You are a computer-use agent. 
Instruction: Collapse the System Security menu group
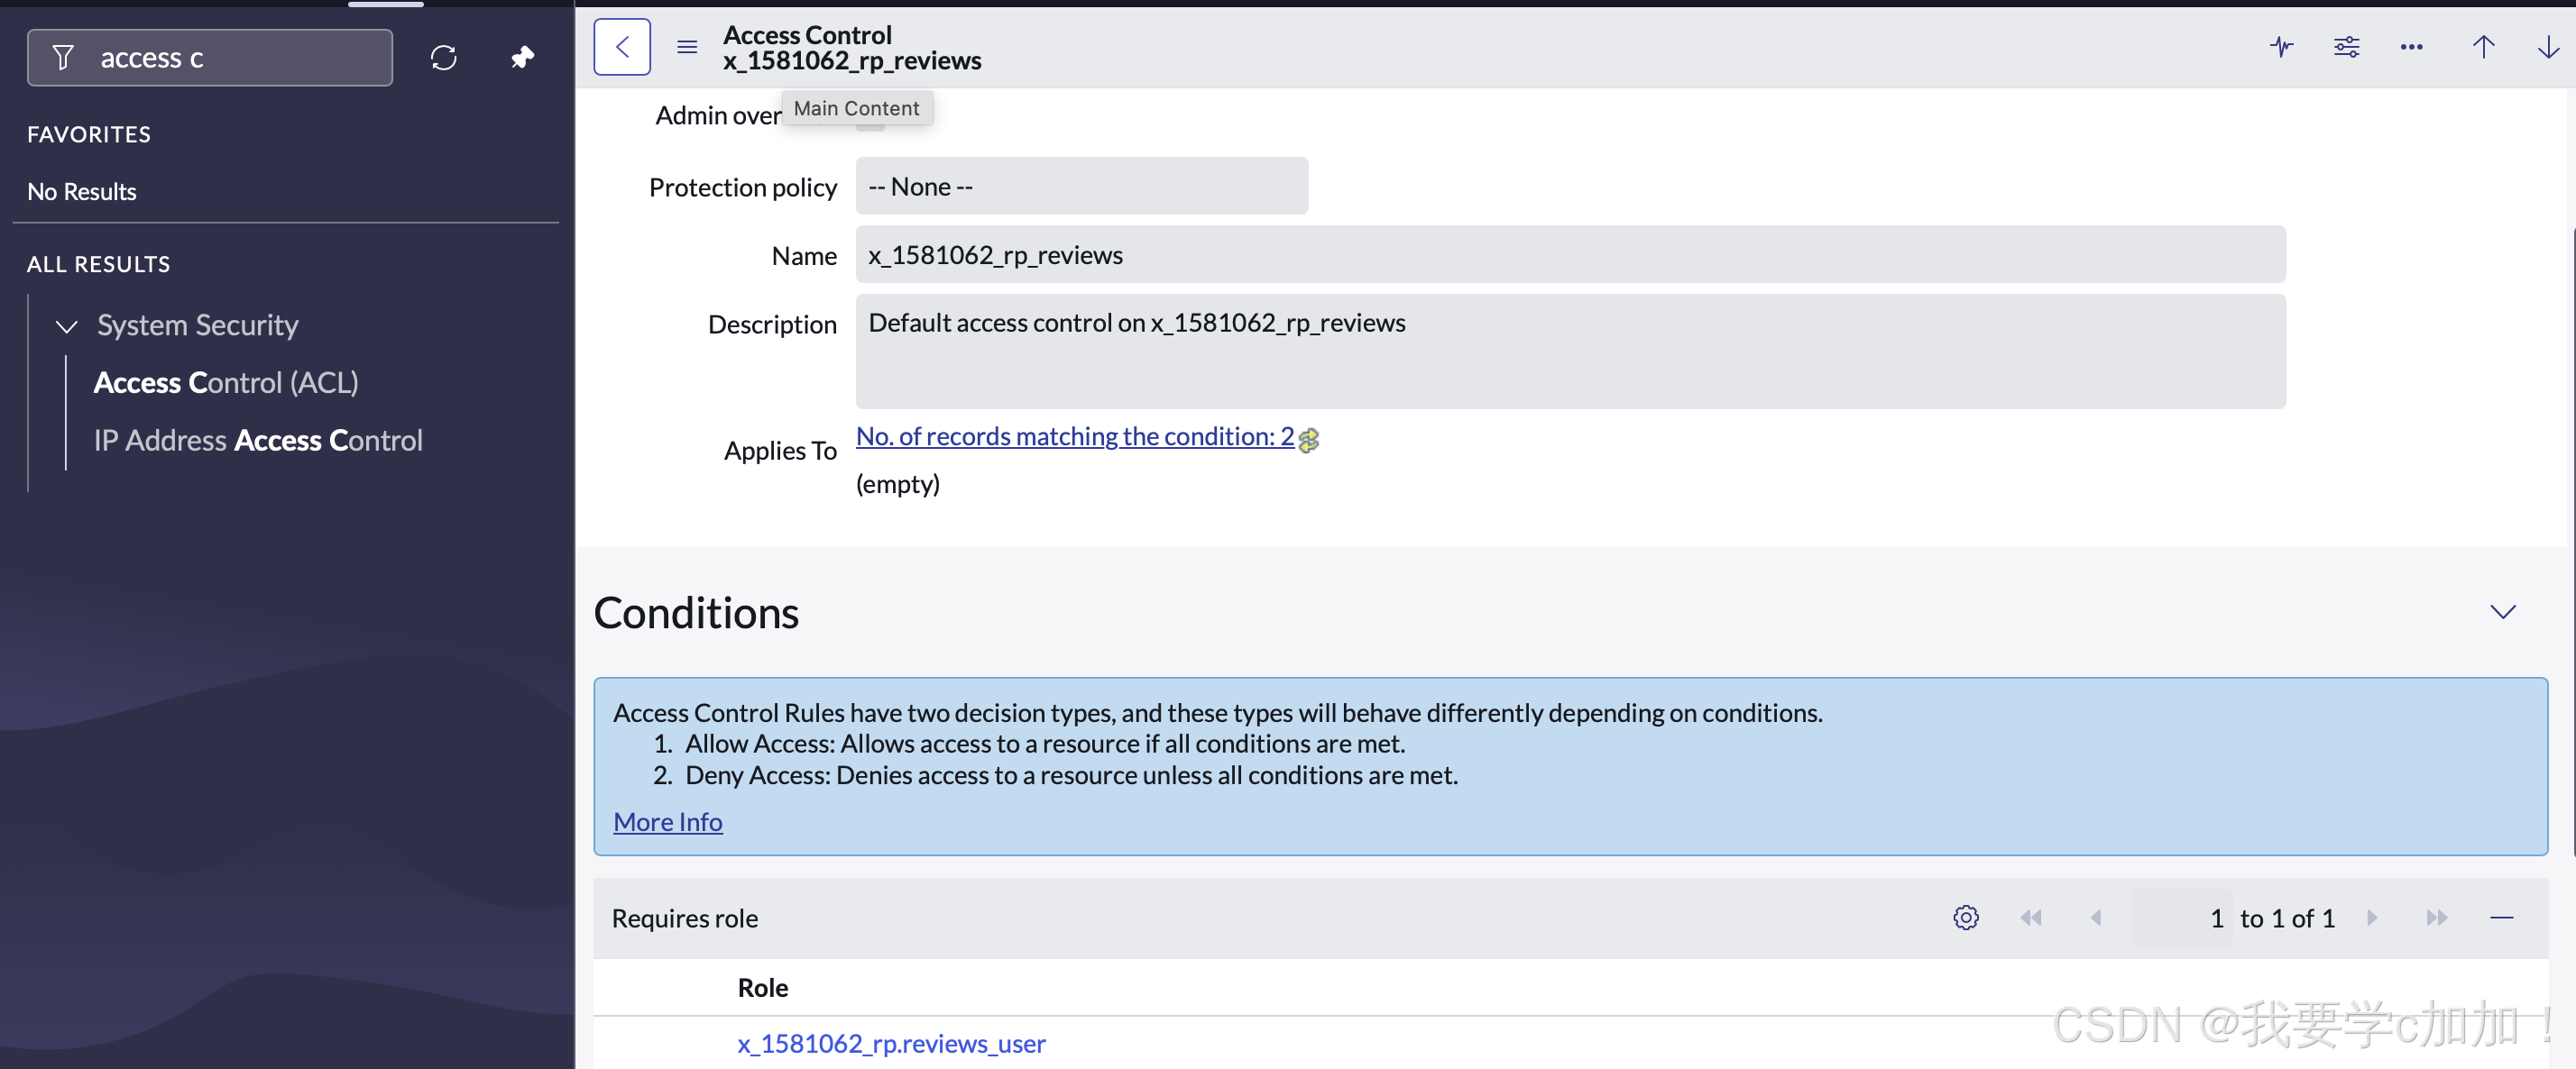pos(67,325)
